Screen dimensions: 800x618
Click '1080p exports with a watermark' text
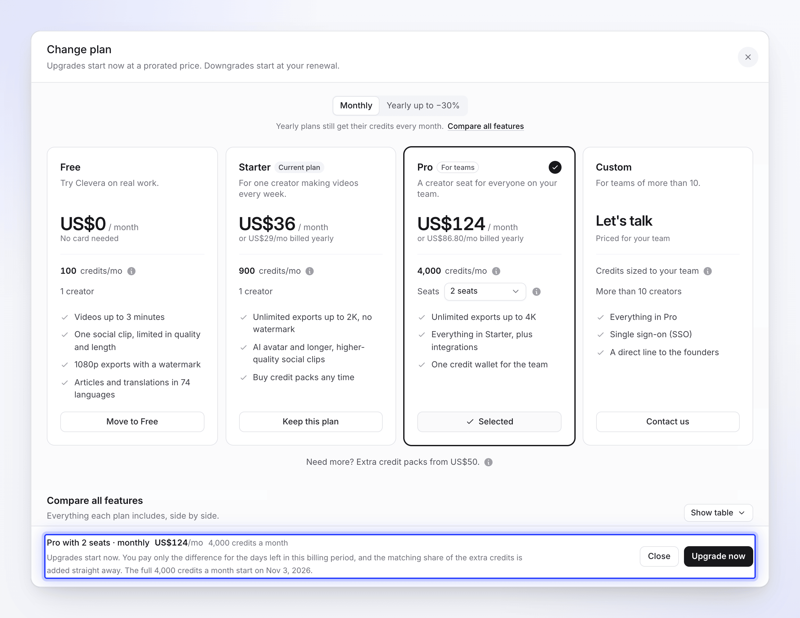[x=137, y=364]
